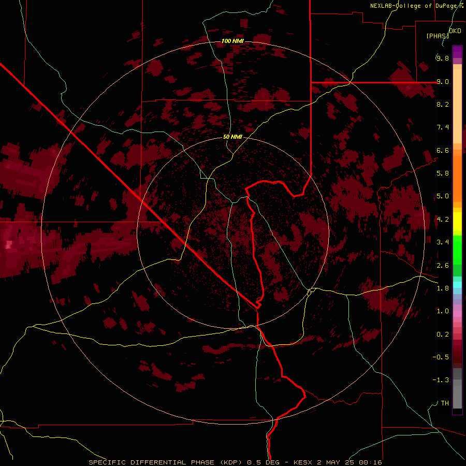Click the light peach segment of the color bar
Image resolution: width=466 pixels, height=466 pixels.
click(457, 107)
